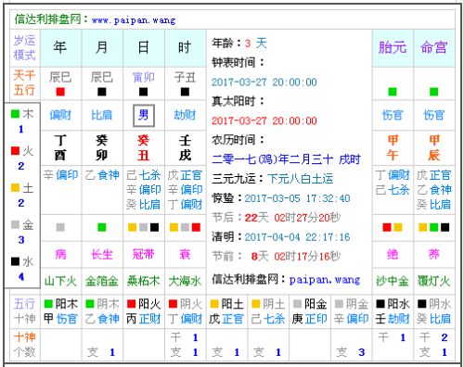Image resolution: width=464 pixels, height=367 pixels.
Task: Click the 阳水 壬 劫财 cell
Action: click(393, 311)
